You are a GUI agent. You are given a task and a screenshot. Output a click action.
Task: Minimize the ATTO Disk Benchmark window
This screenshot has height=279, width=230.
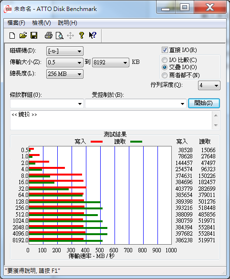166,8
